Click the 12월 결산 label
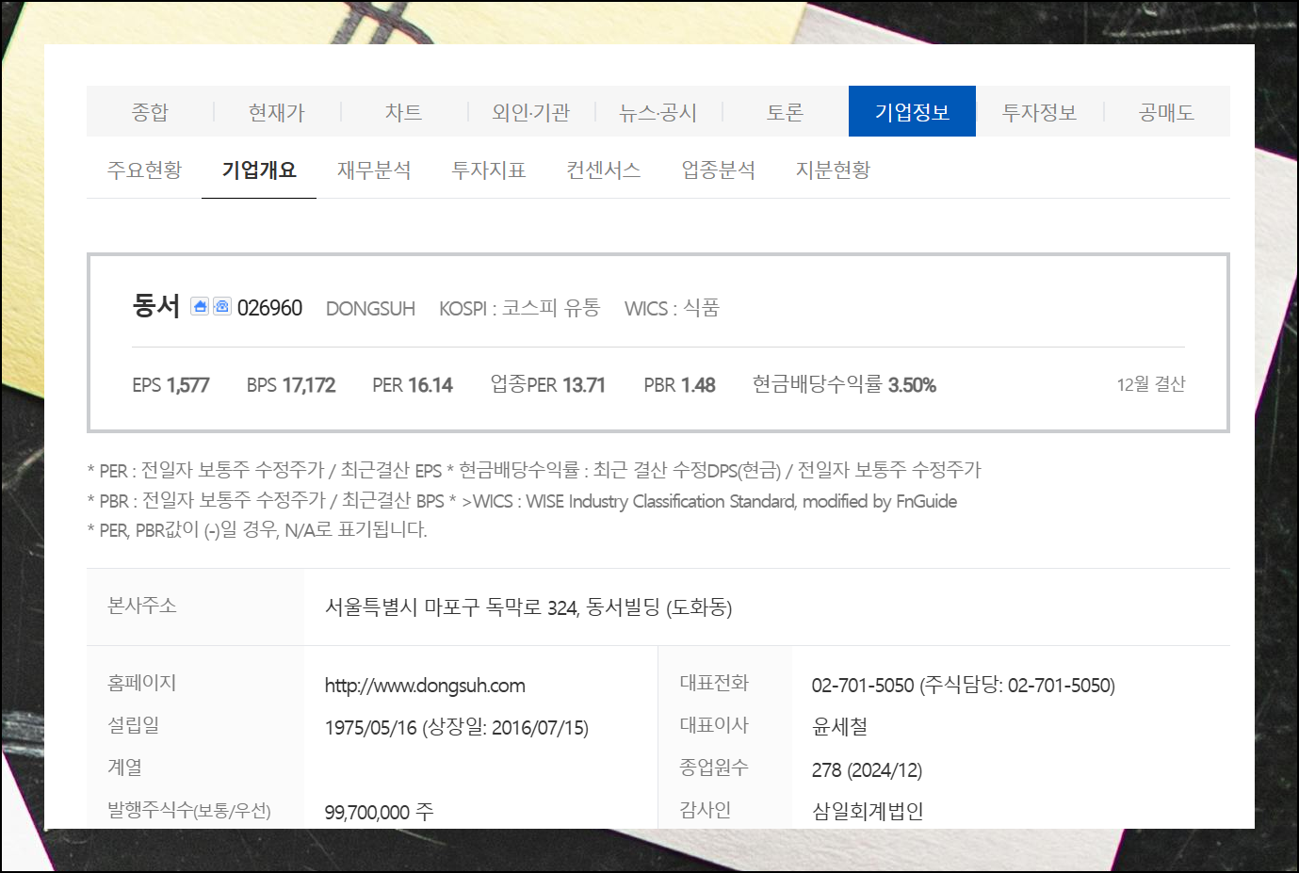This screenshot has height=873, width=1299. click(x=1151, y=384)
